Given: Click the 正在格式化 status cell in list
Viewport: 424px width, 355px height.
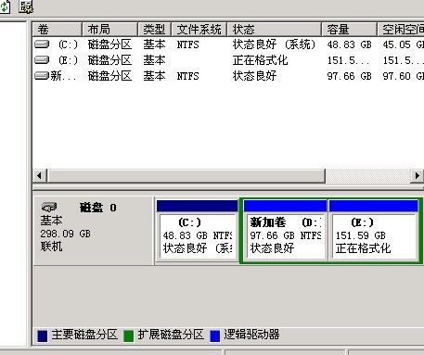Looking at the screenshot, I should tap(260, 60).
